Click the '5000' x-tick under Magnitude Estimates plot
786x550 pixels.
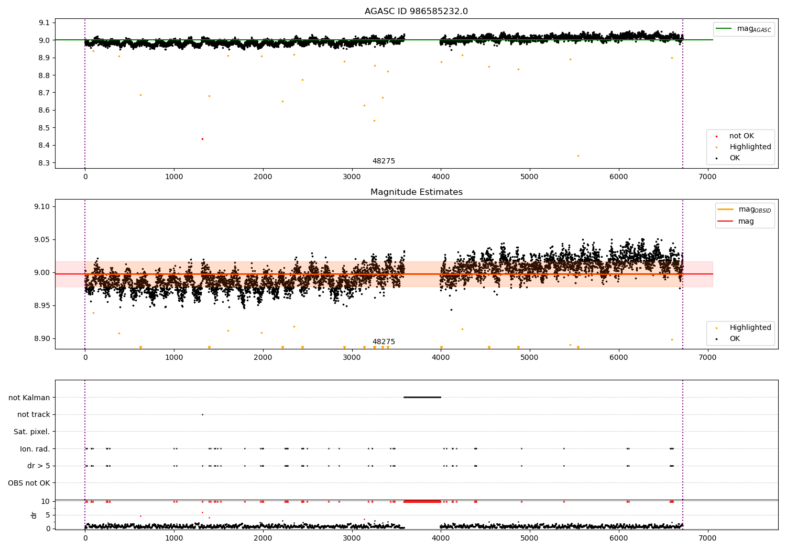530,357
